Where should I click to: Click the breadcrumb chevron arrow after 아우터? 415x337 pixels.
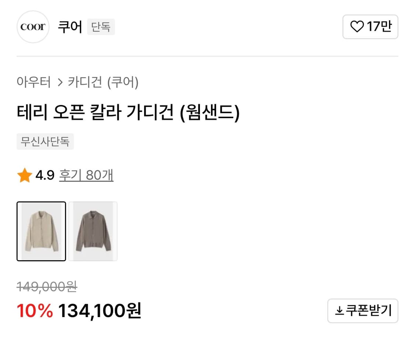[x=60, y=82]
